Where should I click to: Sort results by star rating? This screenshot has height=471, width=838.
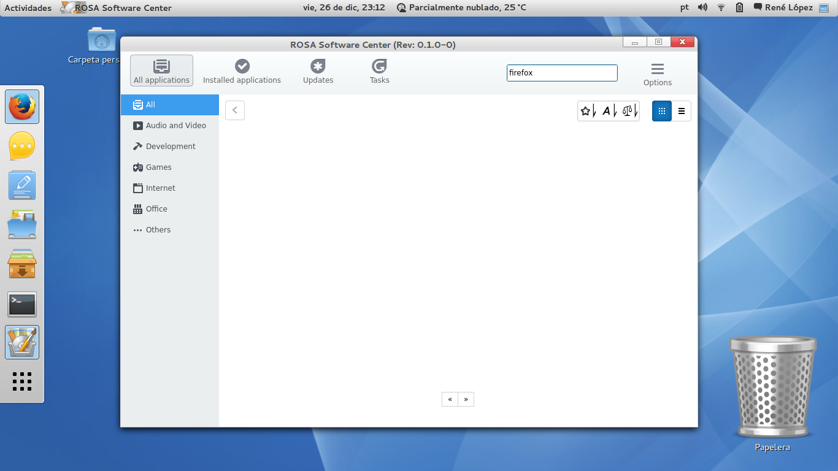pos(588,111)
